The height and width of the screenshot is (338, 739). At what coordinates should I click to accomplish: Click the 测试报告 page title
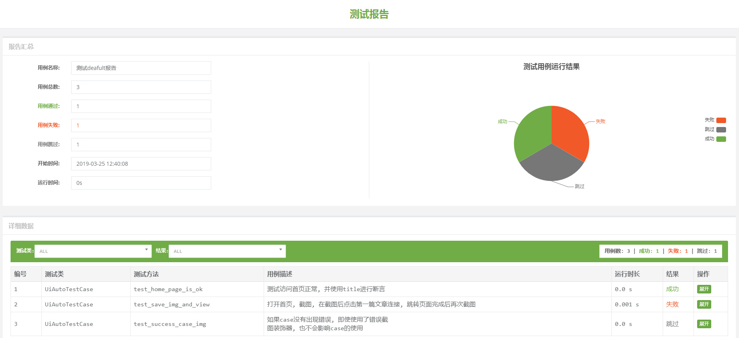tap(369, 14)
